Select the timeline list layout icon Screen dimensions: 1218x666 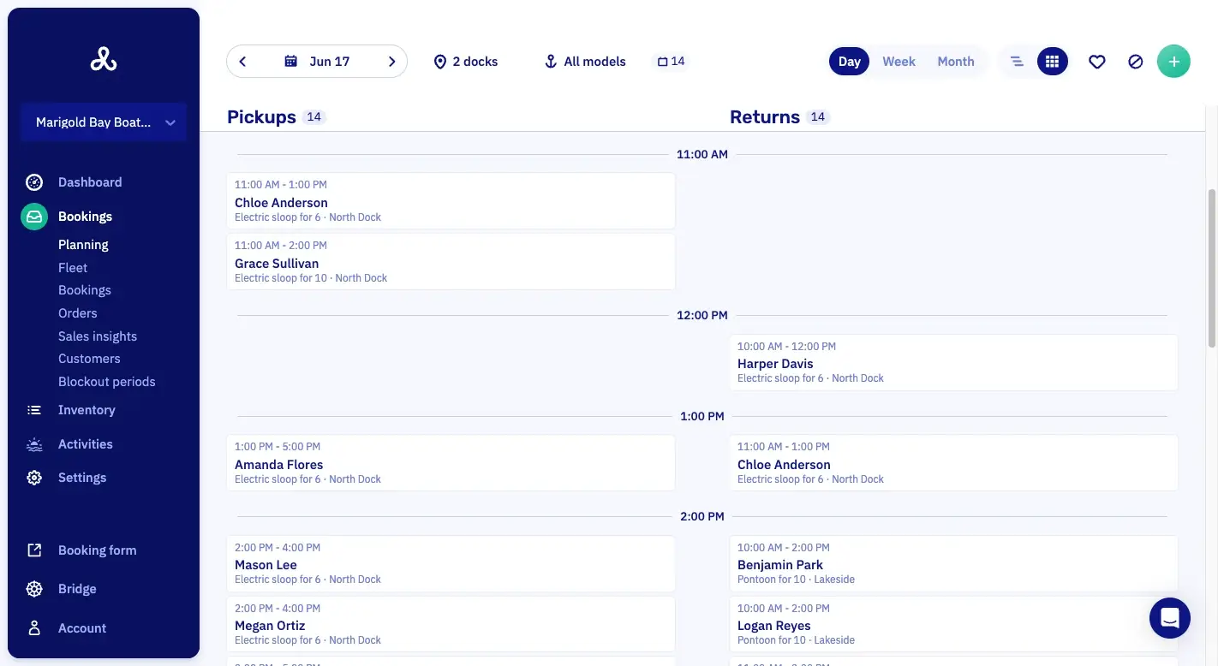pyautogui.click(x=1017, y=62)
